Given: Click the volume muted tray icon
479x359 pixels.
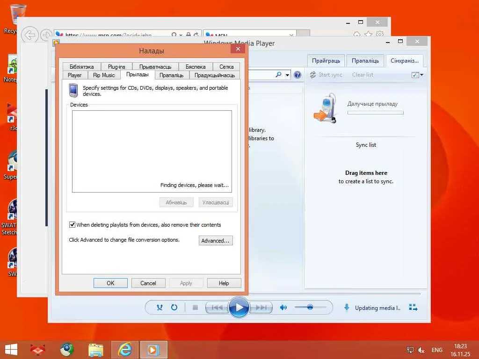Looking at the screenshot, I should coord(421,350).
